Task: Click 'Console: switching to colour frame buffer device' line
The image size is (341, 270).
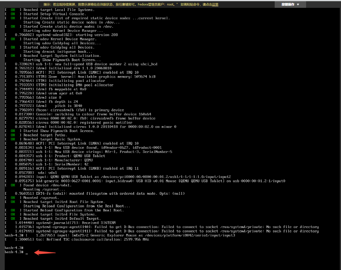Action: click(x=78, y=114)
